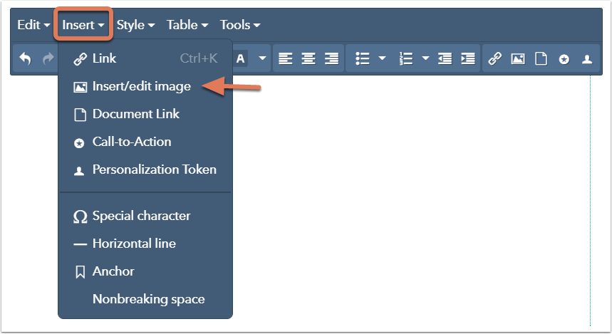Click the increase indent icon

tap(468, 59)
